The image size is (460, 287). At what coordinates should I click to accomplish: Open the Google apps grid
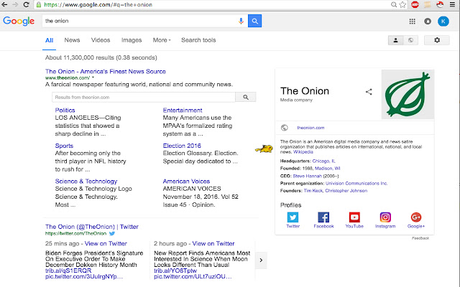click(412, 21)
